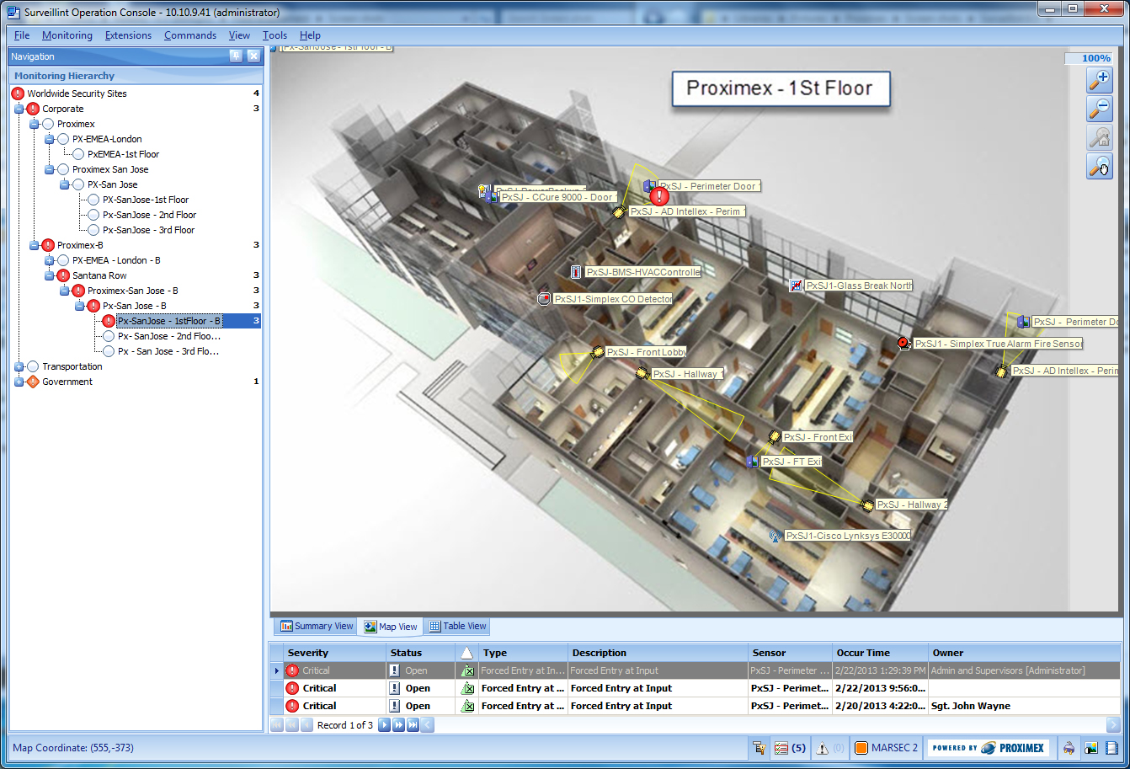Click the filter icon in the status bar
This screenshot has width=1130, height=769.
[x=759, y=747]
